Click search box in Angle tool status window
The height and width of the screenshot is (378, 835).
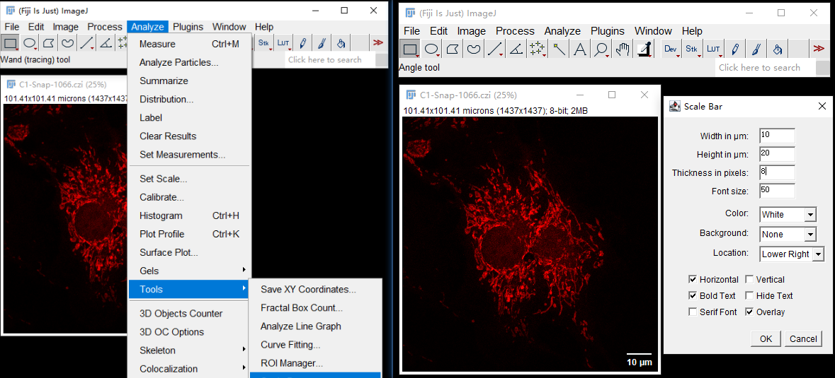[765, 67]
